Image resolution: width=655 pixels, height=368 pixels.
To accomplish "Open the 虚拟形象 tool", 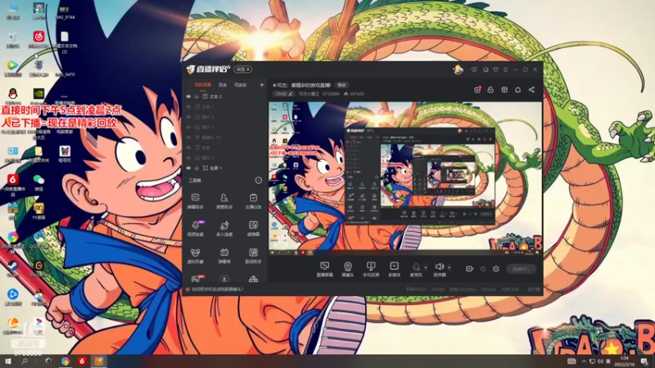I will pos(195,256).
